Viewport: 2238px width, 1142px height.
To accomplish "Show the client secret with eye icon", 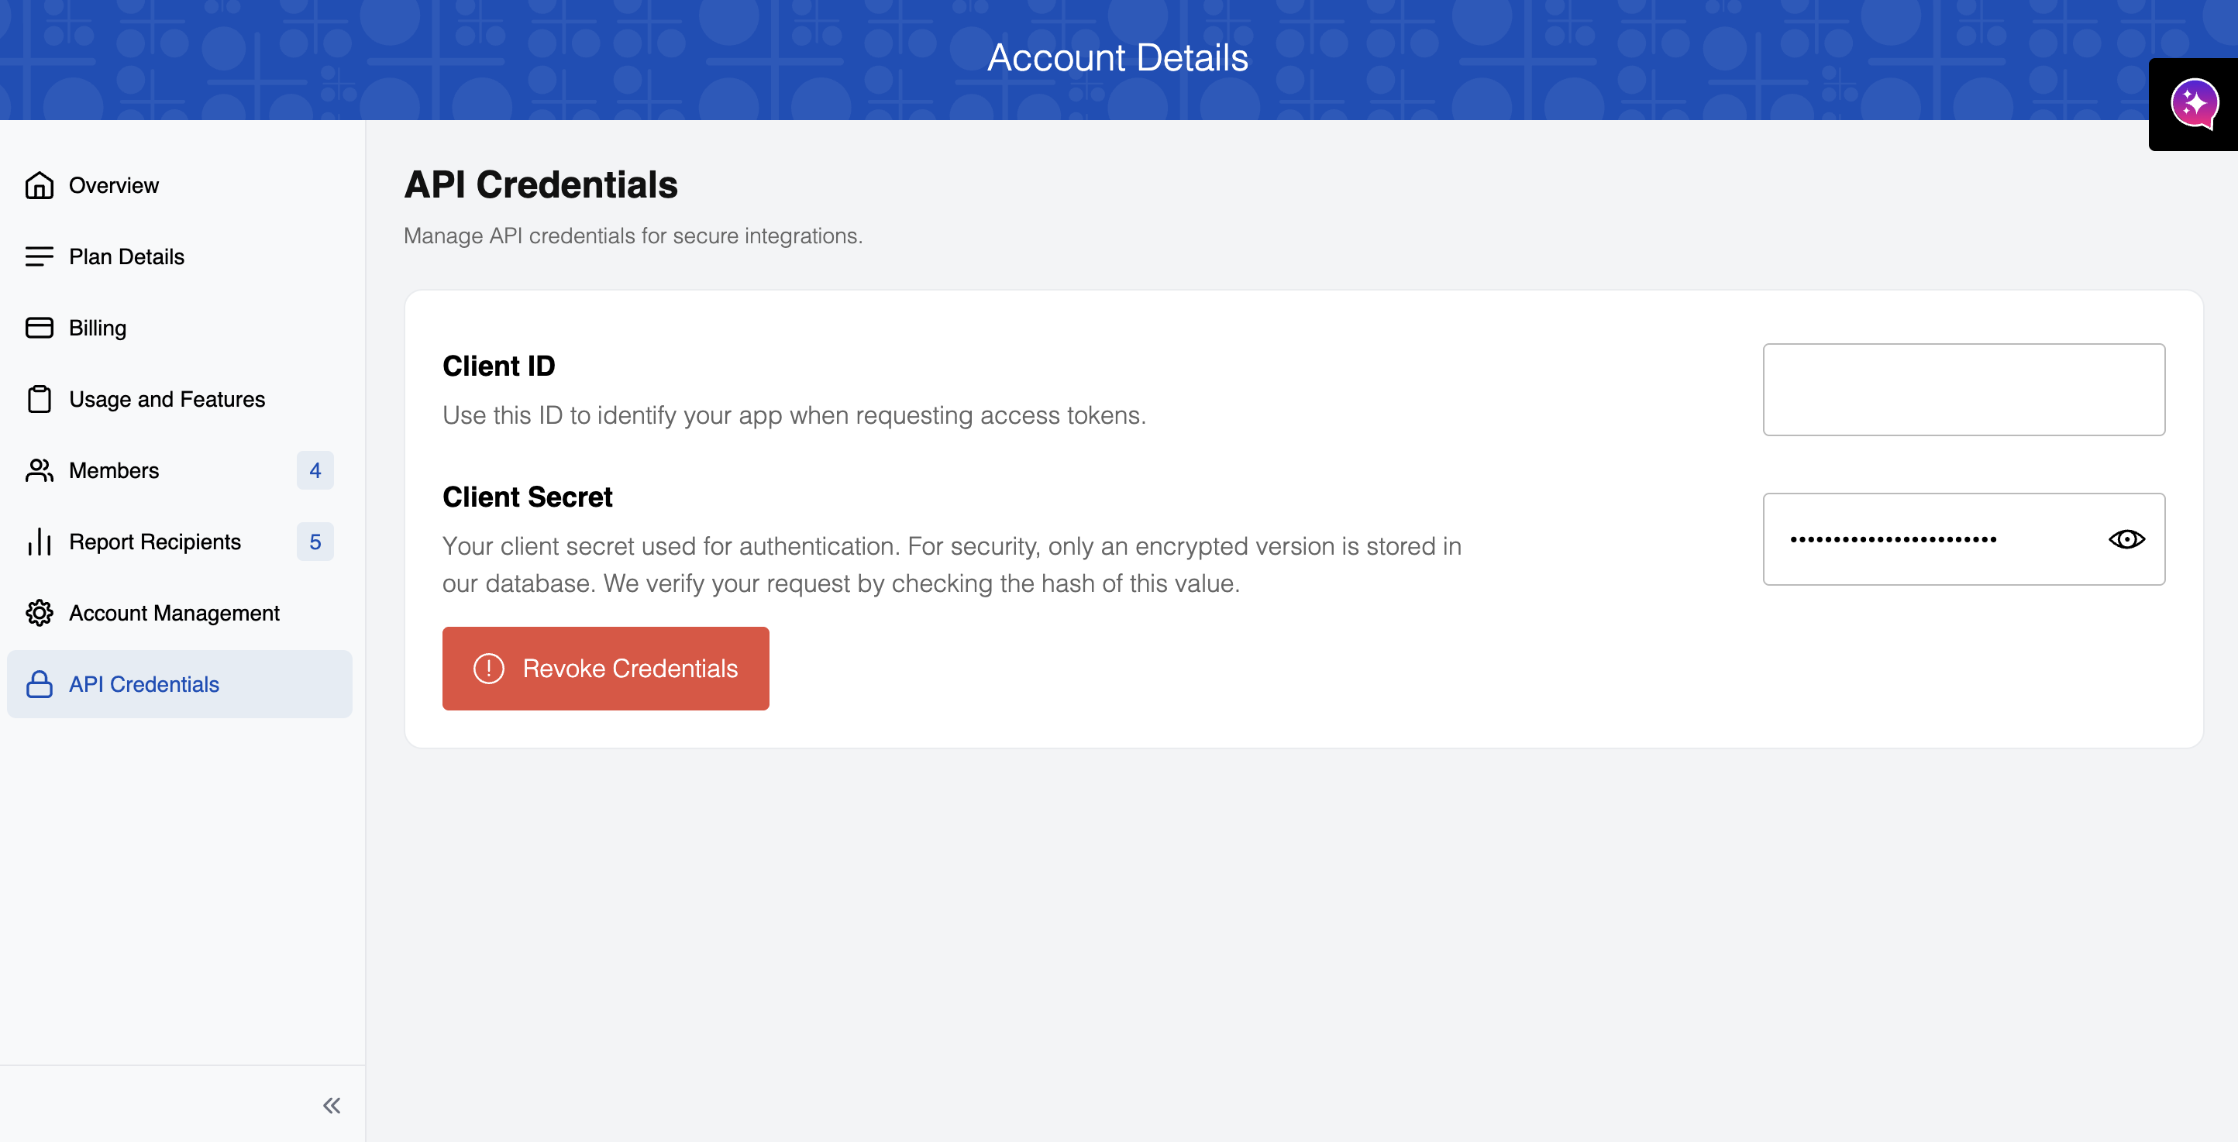I will tap(2126, 539).
